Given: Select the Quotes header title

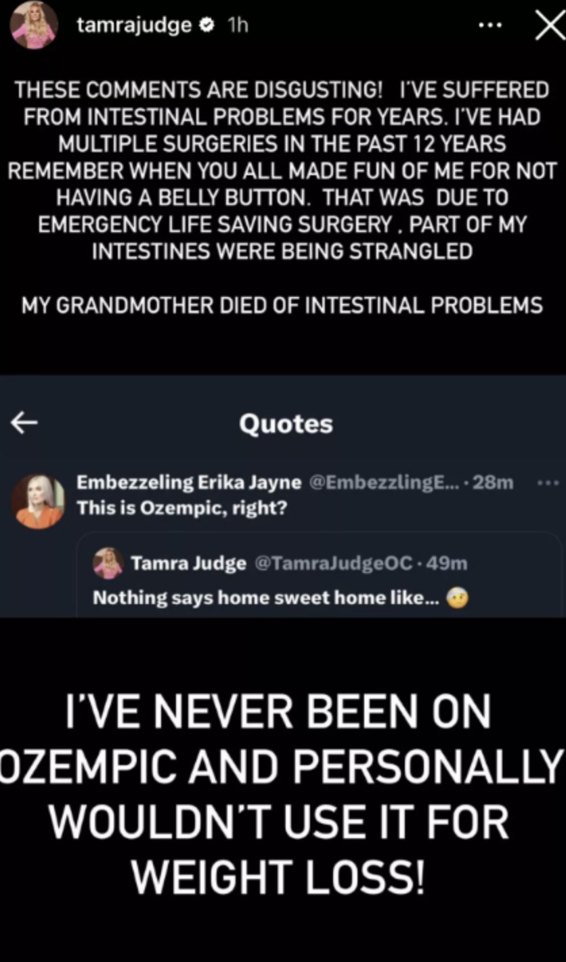Looking at the screenshot, I should point(286,423).
